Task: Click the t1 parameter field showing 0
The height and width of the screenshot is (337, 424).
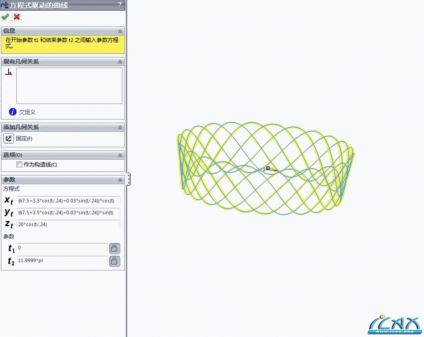Action: (62, 248)
